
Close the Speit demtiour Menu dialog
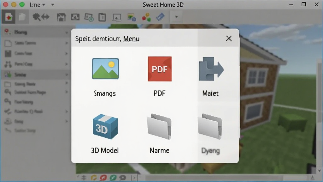click(x=229, y=38)
